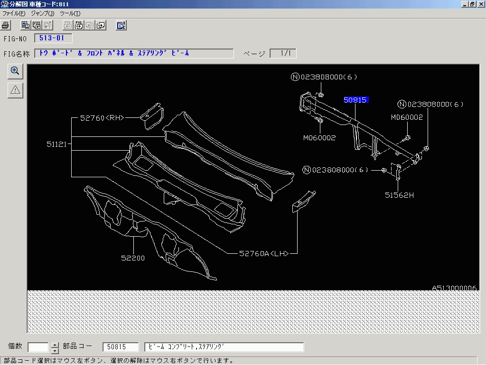
Task: Click the caution triangle icon below the zoom tool
Action: [x=15, y=90]
